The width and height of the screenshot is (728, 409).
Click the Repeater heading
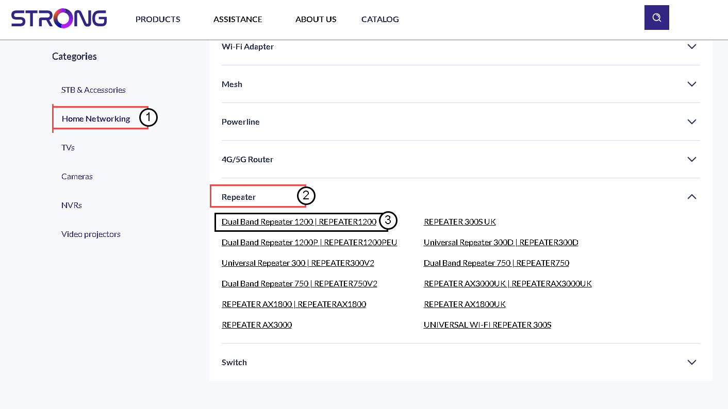pyautogui.click(x=239, y=197)
